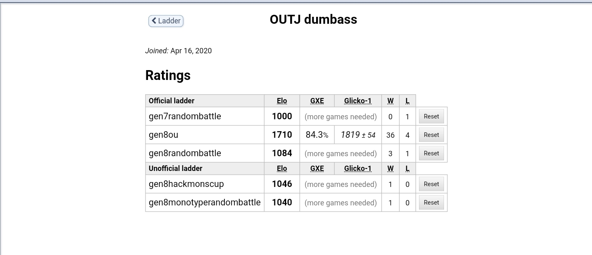Viewport: 592px width, 255px height.
Task: Reset the gen8ou rating
Action: pyautogui.click(x=431, y=135)
